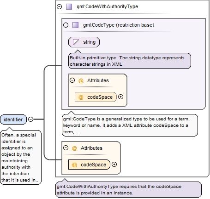
Task: Collapse the lower Attributes group
Action: point(66,148)
